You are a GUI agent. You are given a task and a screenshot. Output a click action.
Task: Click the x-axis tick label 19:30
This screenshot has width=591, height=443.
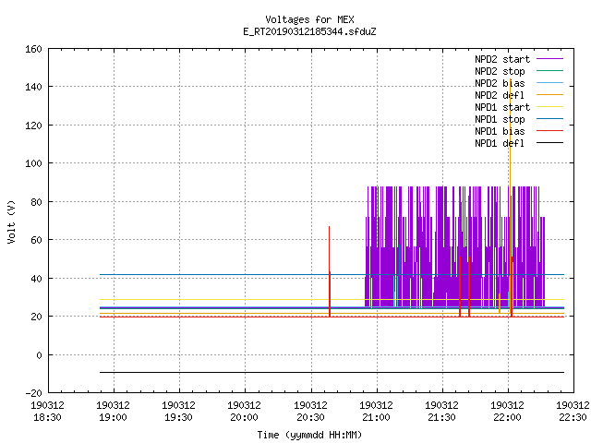click(x=178, y=417)
